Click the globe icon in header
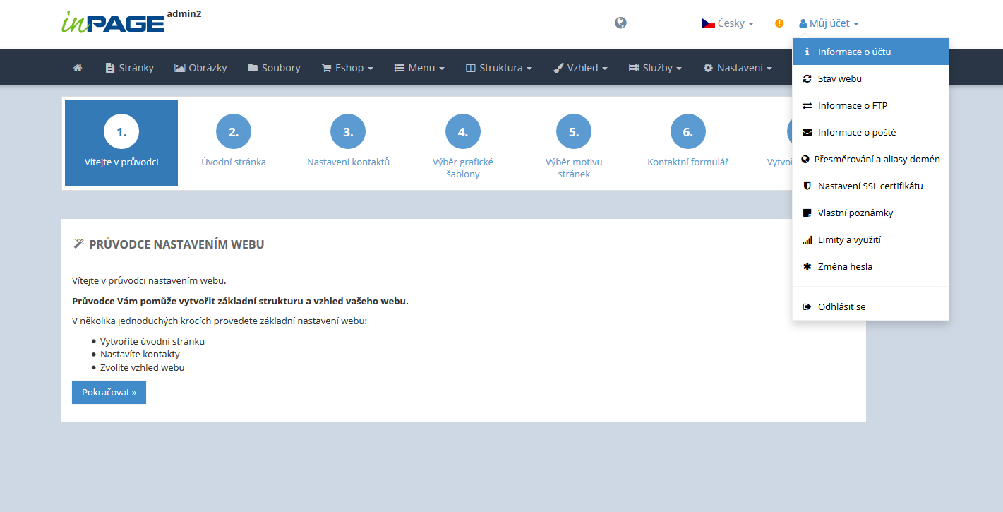 coord(620,23)
